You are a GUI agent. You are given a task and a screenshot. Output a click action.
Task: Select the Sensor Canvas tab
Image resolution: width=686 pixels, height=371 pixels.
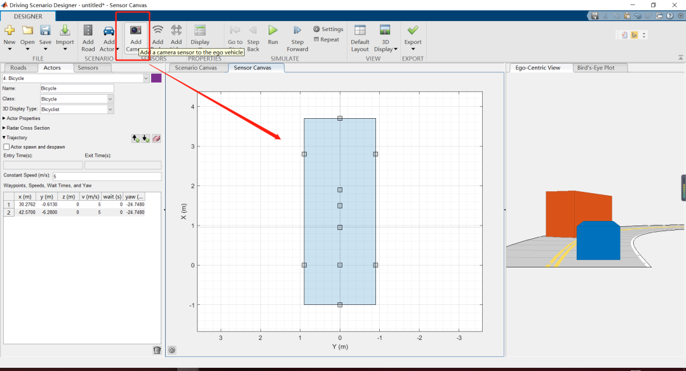(x=252, y=68)
